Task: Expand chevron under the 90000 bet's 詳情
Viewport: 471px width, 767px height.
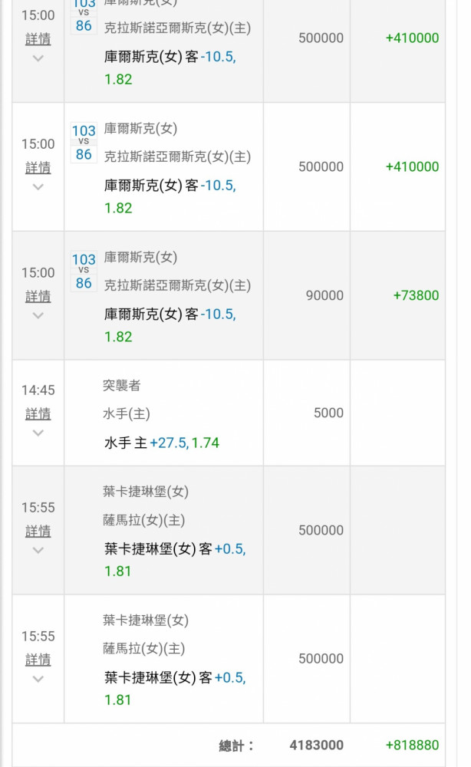Action: 38,315
